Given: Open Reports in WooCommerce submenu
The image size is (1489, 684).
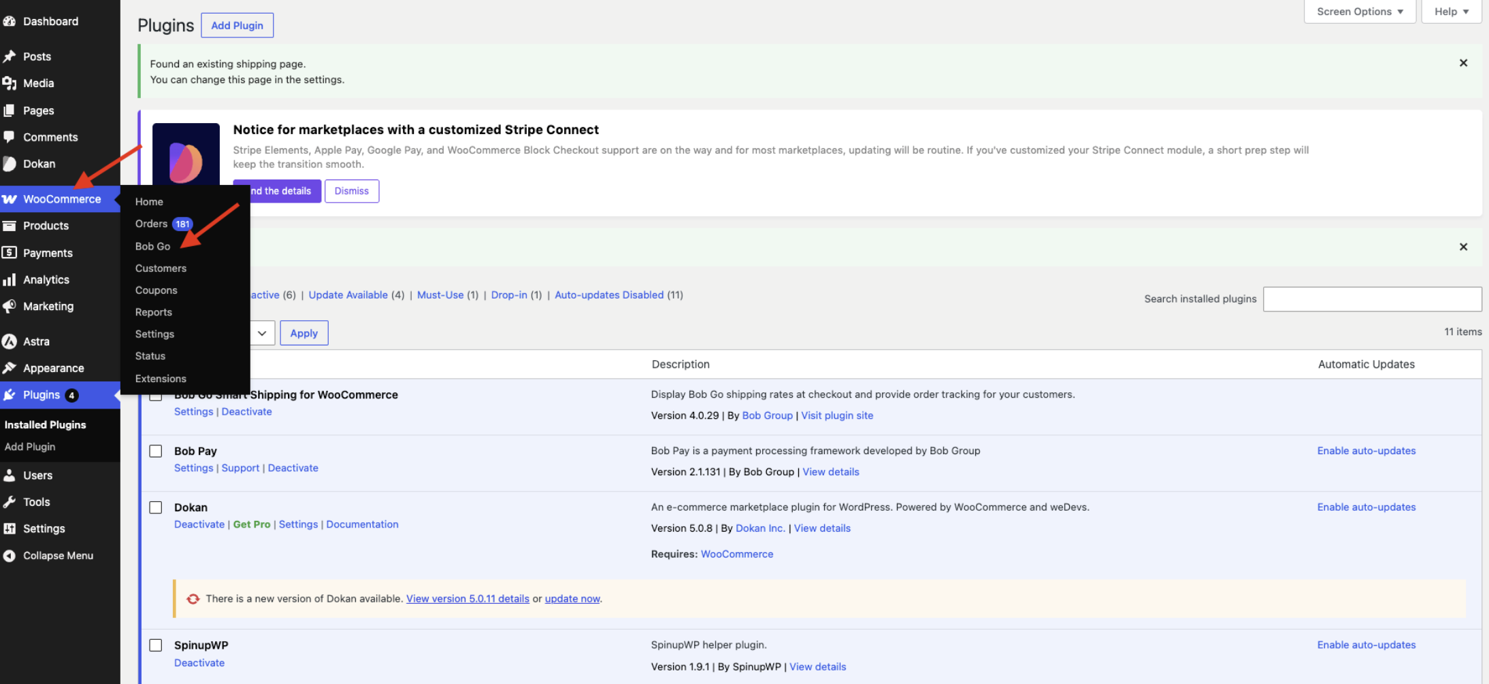Looking at the screenshot, I should pos(153,312).
